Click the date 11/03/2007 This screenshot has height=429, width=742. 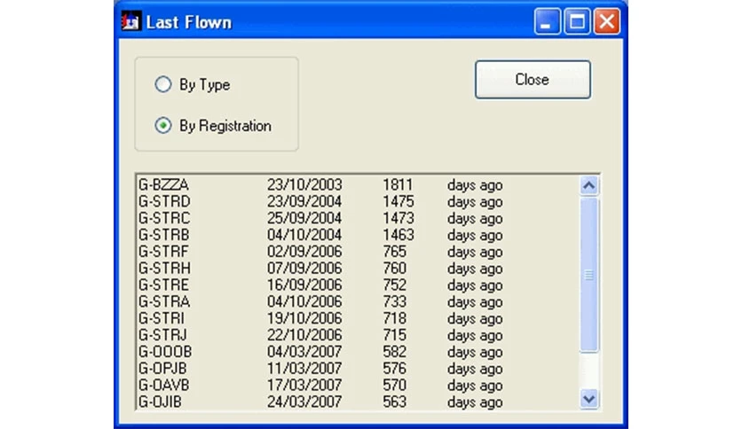coord(304,369)
